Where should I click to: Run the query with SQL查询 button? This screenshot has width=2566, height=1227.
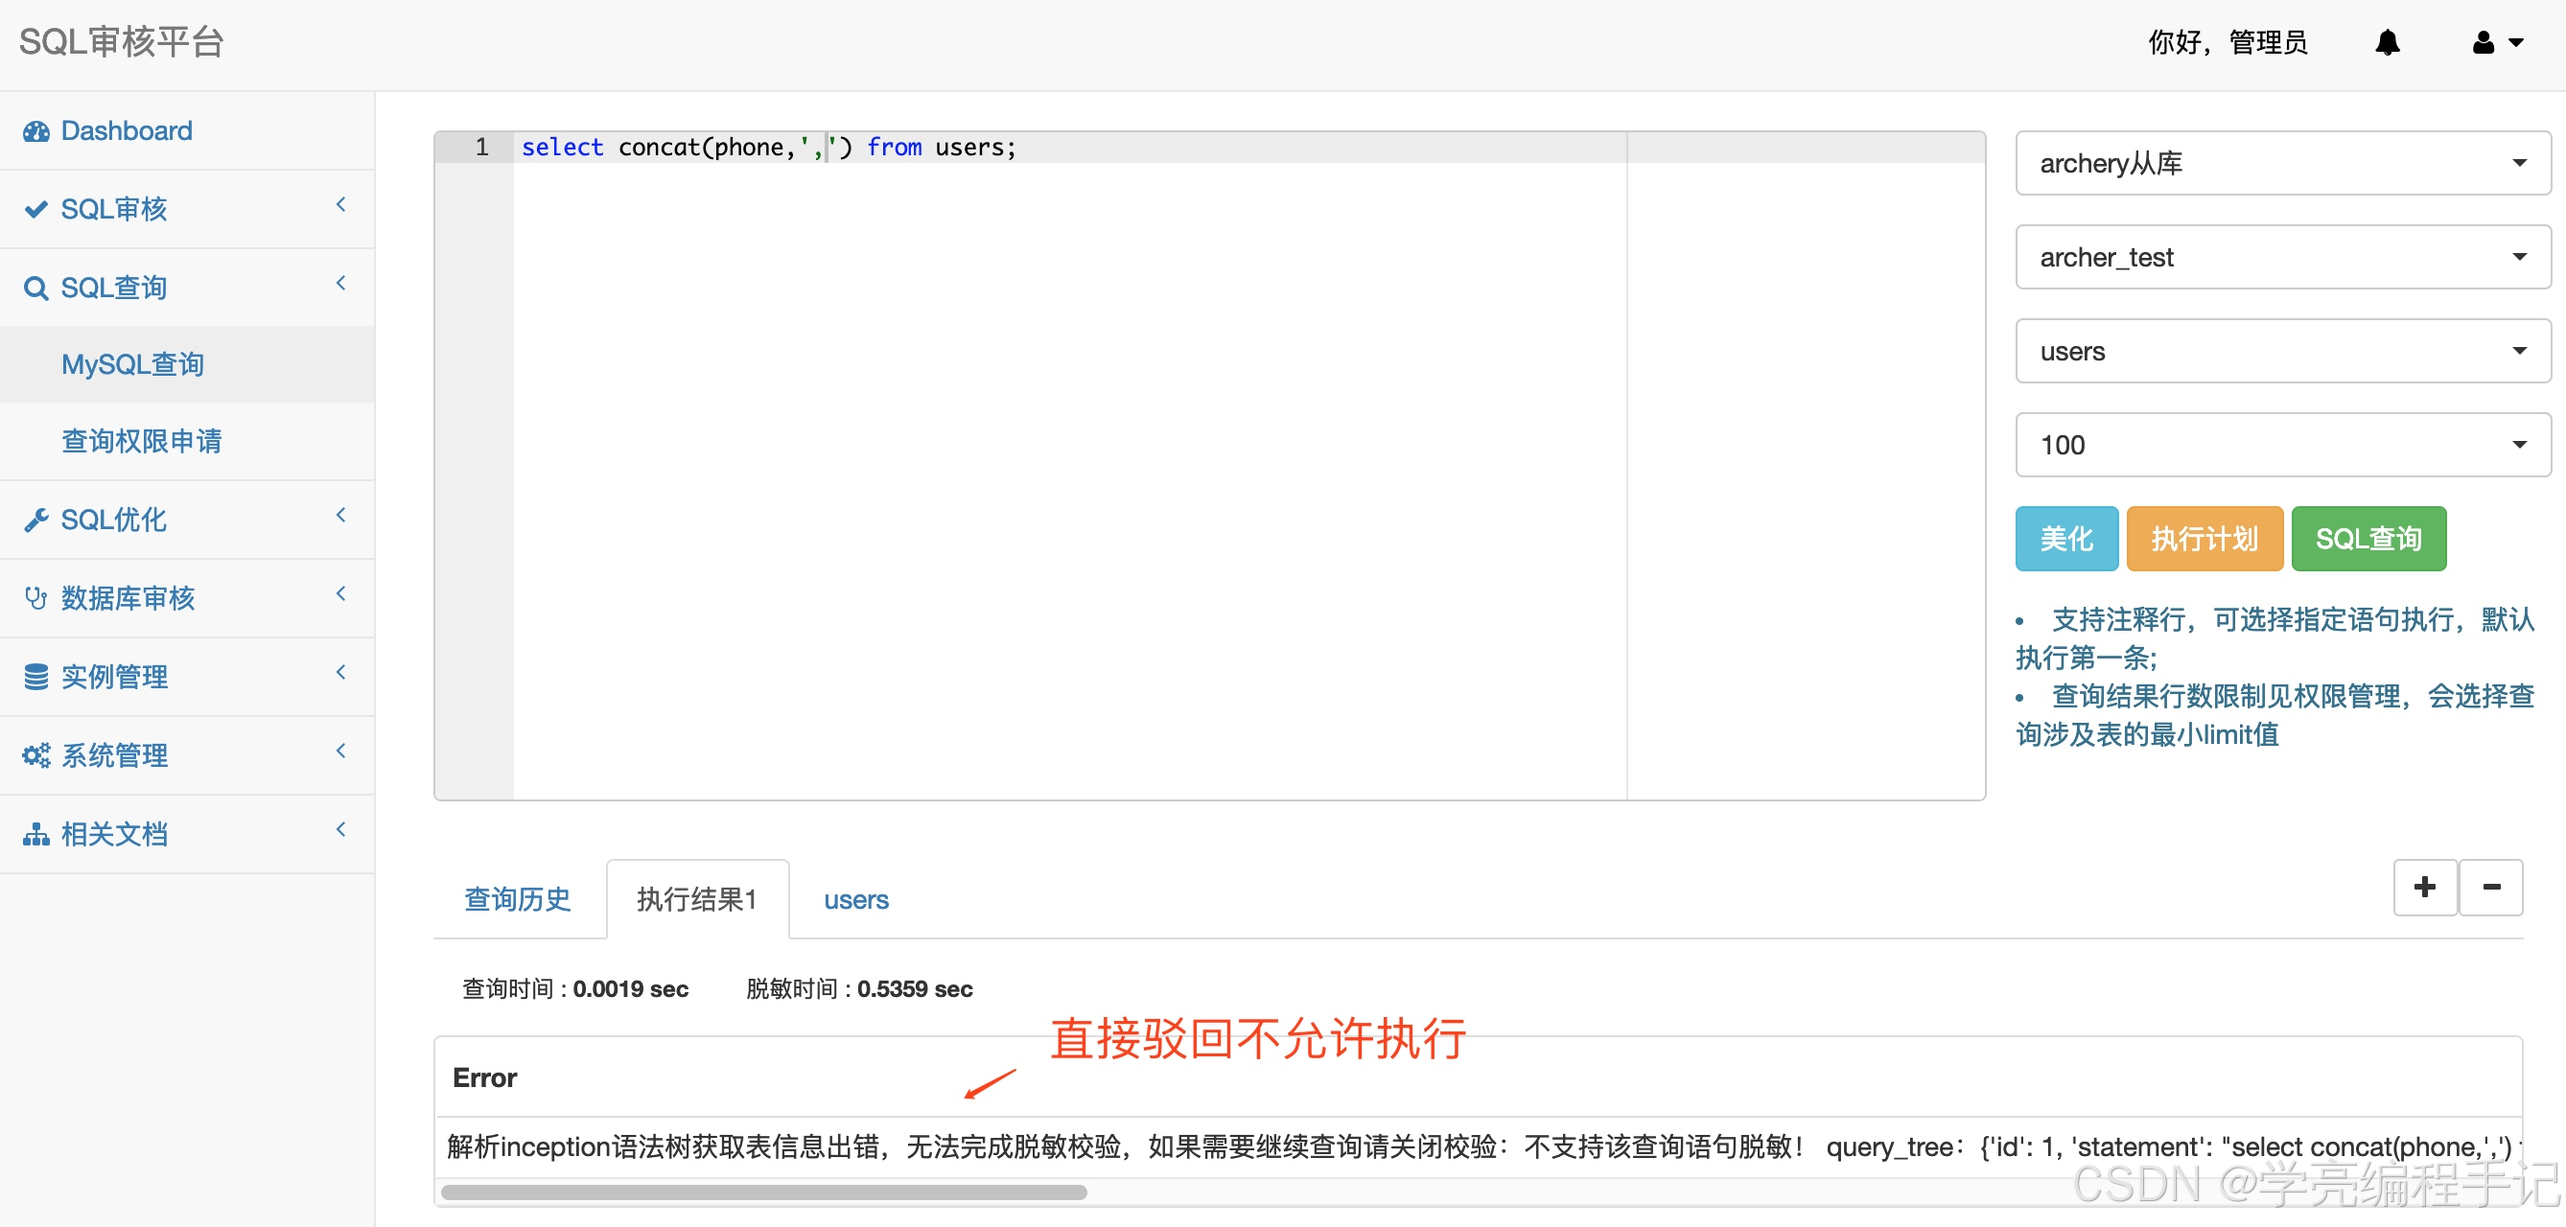[x=2368, y=539]
